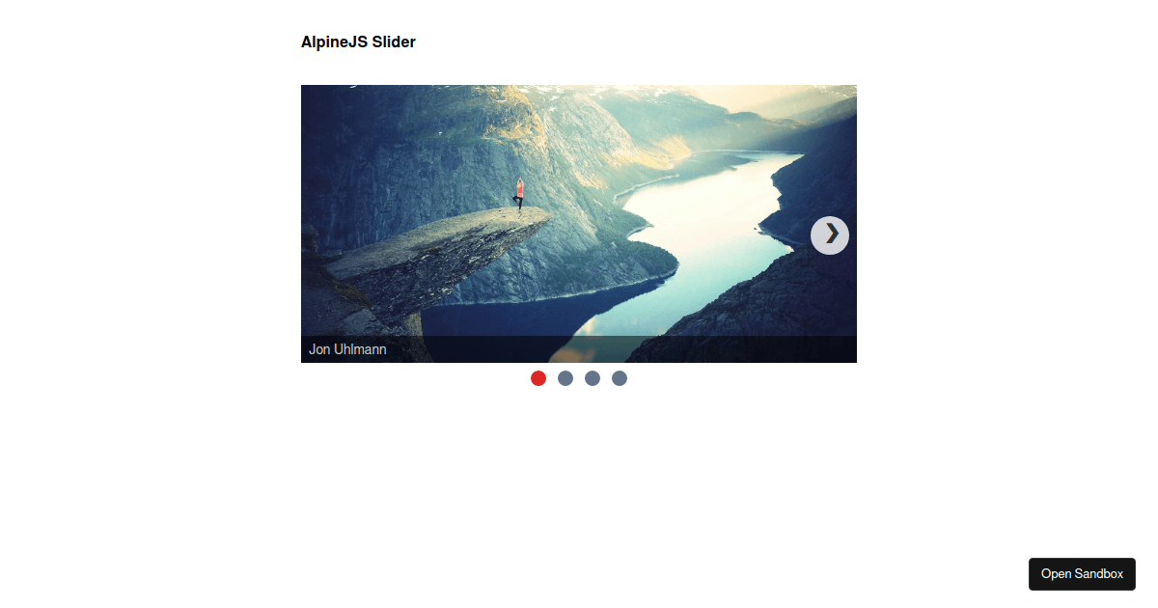Choose the gray dot next to red one

click(565, 378)
